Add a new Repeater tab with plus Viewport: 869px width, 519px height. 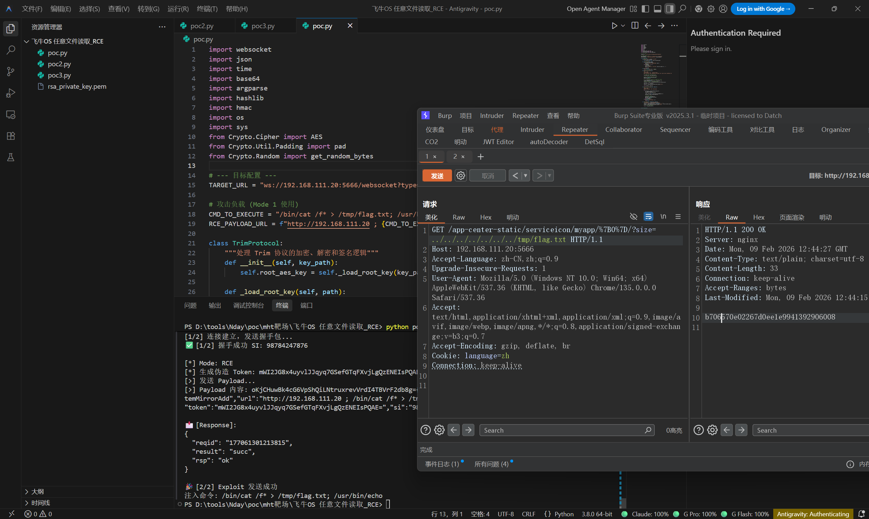point(481,157)
